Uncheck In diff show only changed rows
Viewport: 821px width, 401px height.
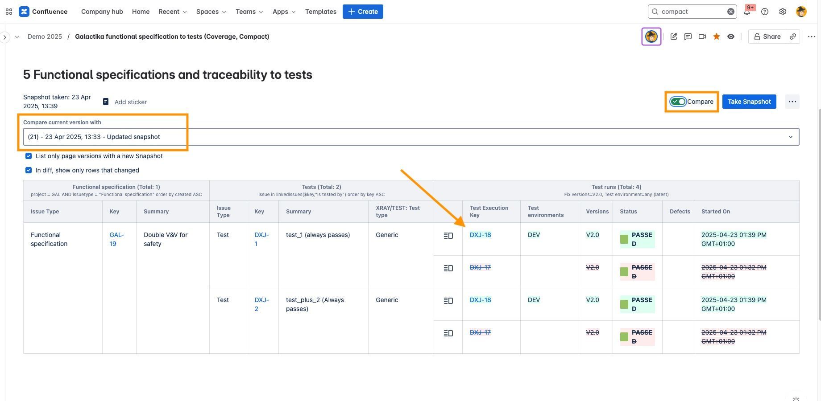[29, 170]
